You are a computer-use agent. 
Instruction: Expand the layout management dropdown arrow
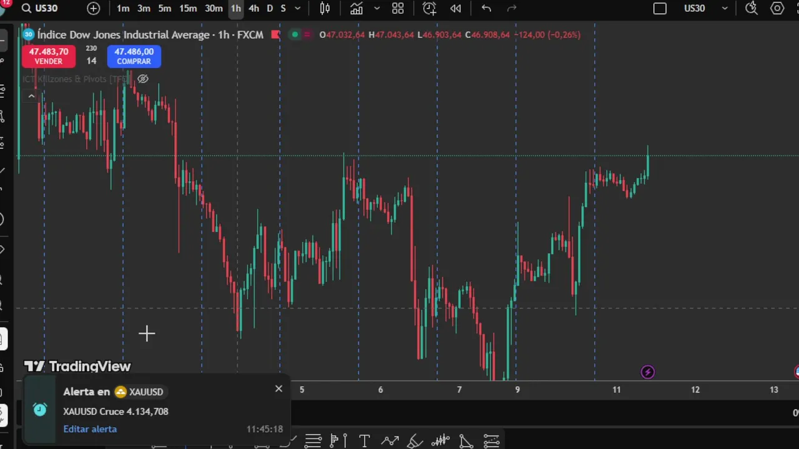tap(725, 8)
